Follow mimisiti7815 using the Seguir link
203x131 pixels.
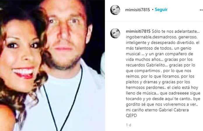click(x=161, y=10)
